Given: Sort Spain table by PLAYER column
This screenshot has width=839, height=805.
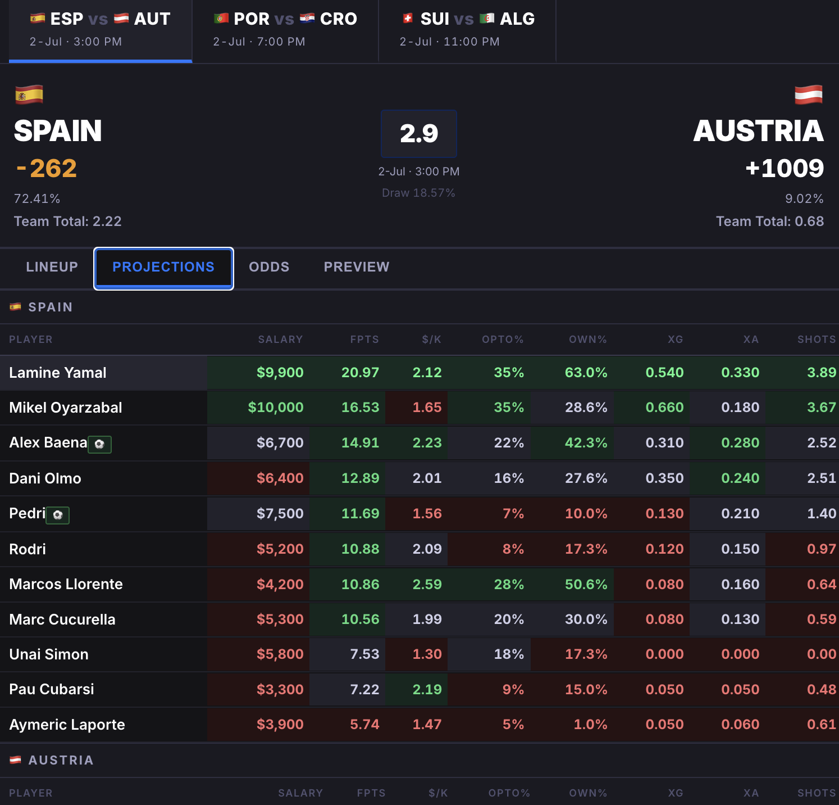Looking at the screenshot, I should click(x=31, y=340).
